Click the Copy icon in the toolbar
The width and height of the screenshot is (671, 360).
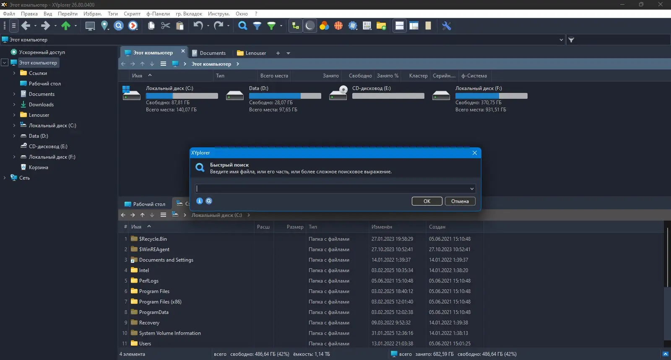tap(151, 26)
